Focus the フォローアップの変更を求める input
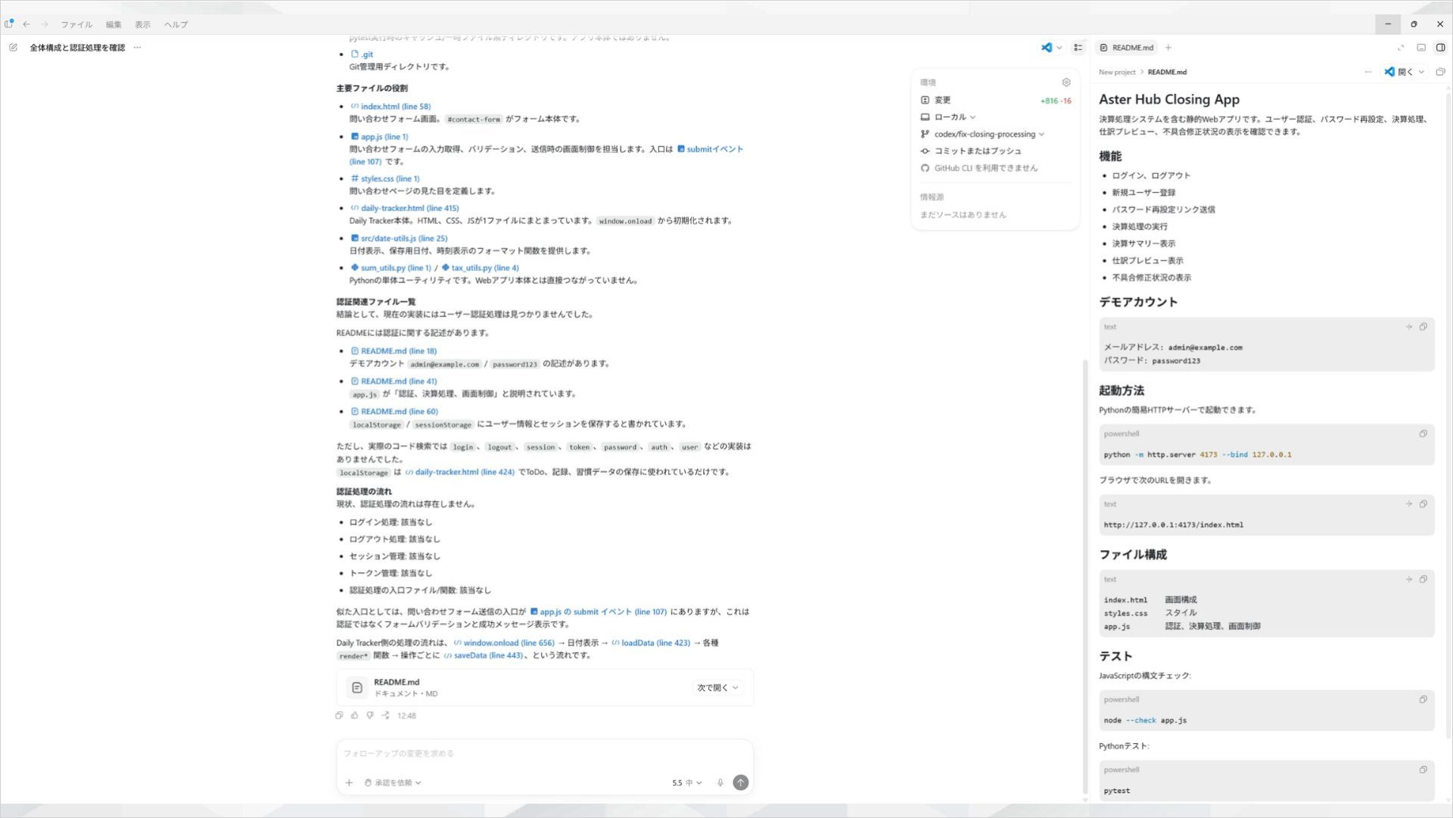 pos(544,754)
